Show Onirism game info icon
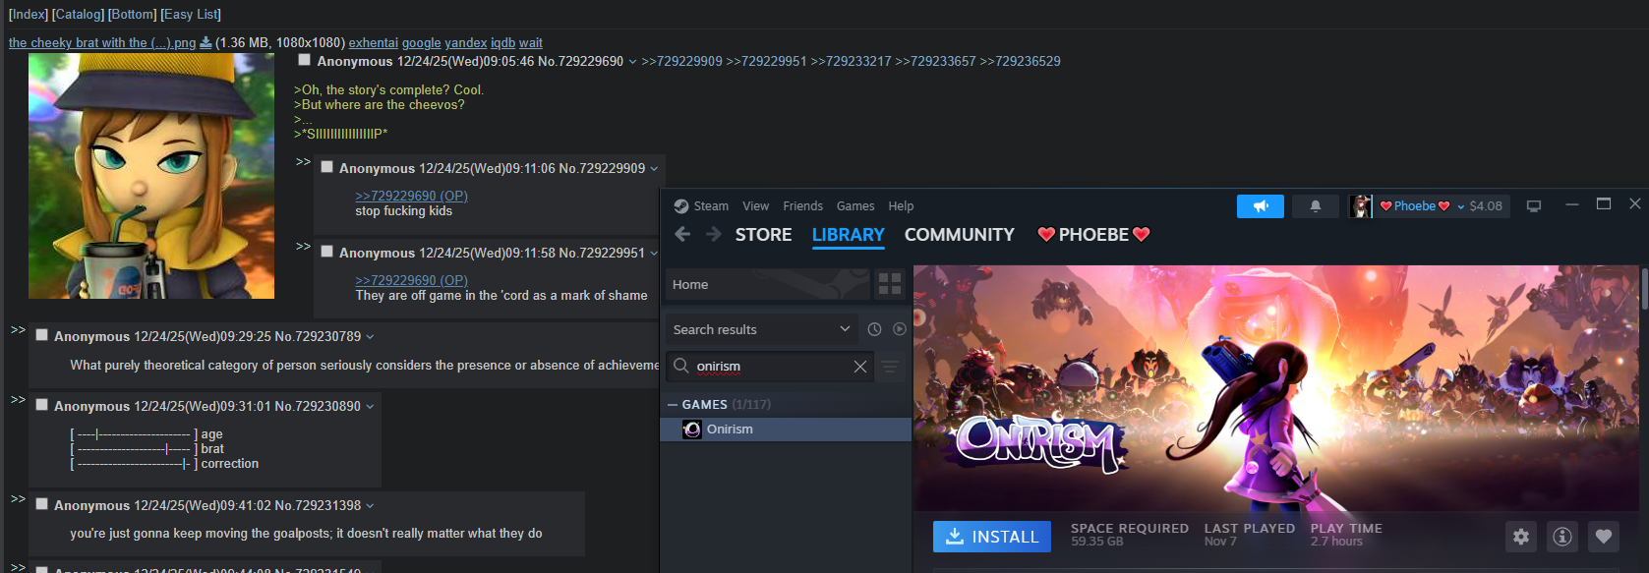 pos(1562,537)
